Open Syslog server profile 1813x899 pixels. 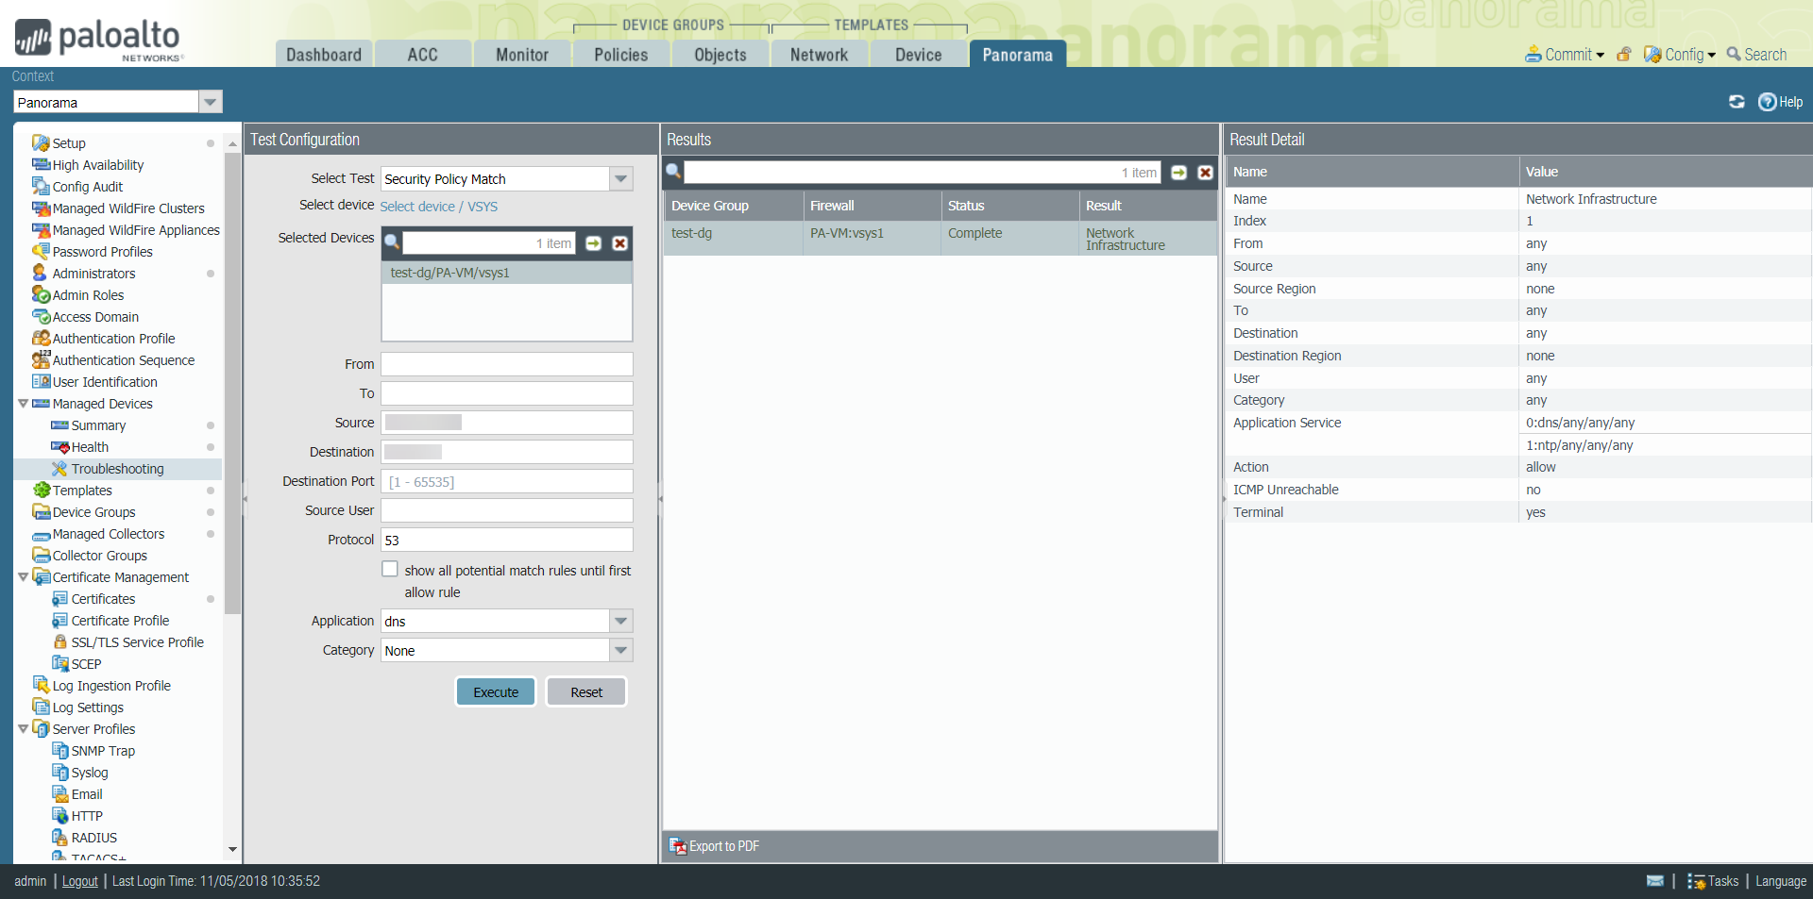click(x=90, y=773)
